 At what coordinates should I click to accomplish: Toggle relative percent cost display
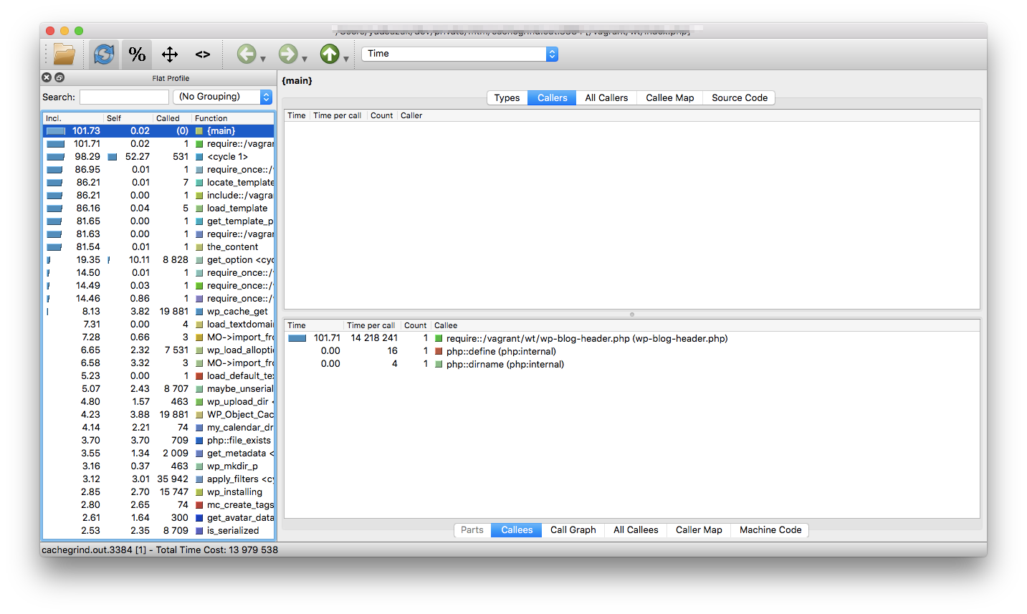click(x=136, y=54)
